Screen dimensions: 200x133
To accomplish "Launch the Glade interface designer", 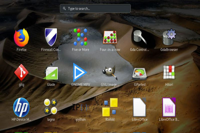I will click(x=51, y=73).
